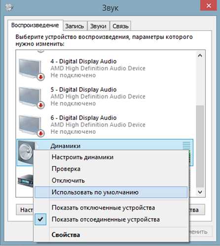This screenshot has width=220, height=246.
Task: Open the Звуки tab
Action: tap(98, 26)
